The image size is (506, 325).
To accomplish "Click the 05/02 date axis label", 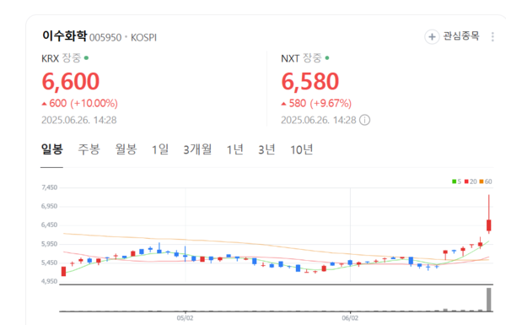I will click(185, 318).
